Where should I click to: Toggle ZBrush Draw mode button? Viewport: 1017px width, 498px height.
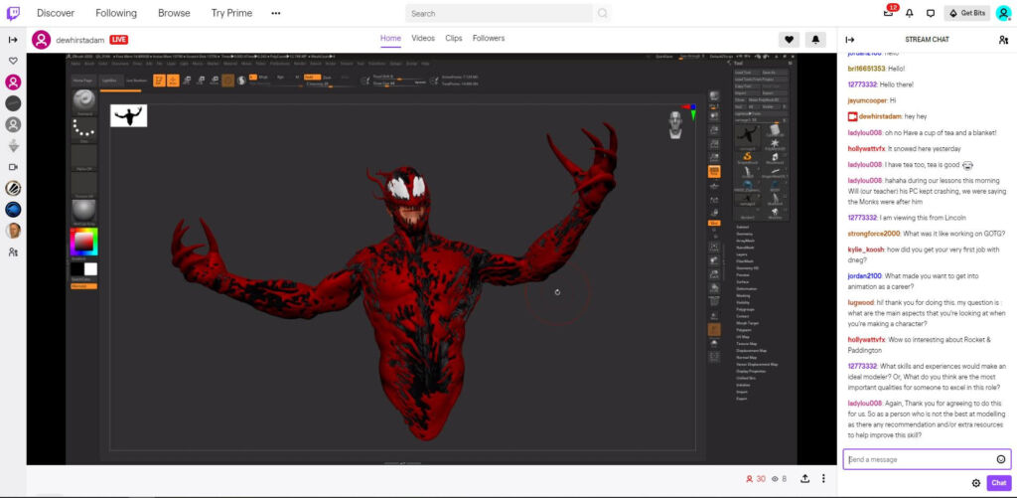pyautogui.click(x=173, y=81)
